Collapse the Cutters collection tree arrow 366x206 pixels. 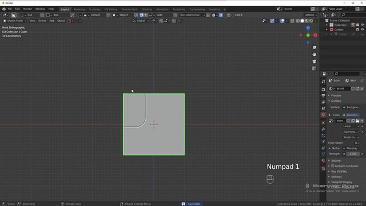pyautogui.click(x=327, y=30)
